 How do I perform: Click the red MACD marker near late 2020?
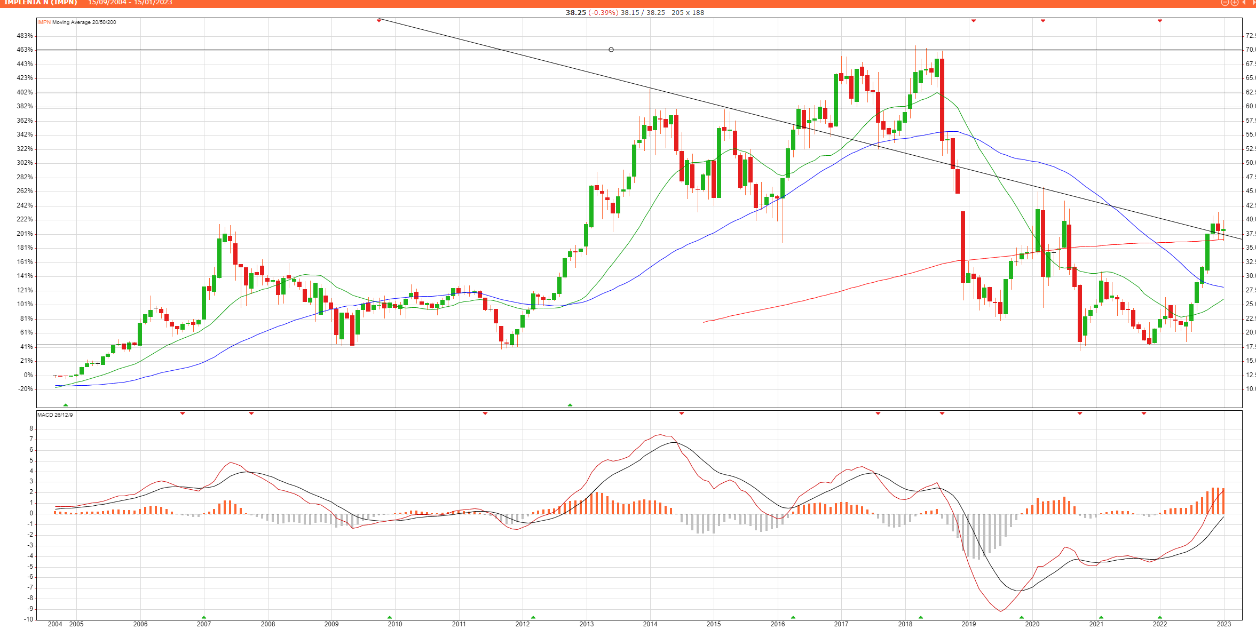[1080, 413]
